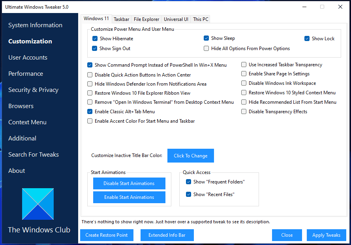Enable Show Sleep option
Screen dimensions: 351x245
pyautogui.click(x=206, y=38)
